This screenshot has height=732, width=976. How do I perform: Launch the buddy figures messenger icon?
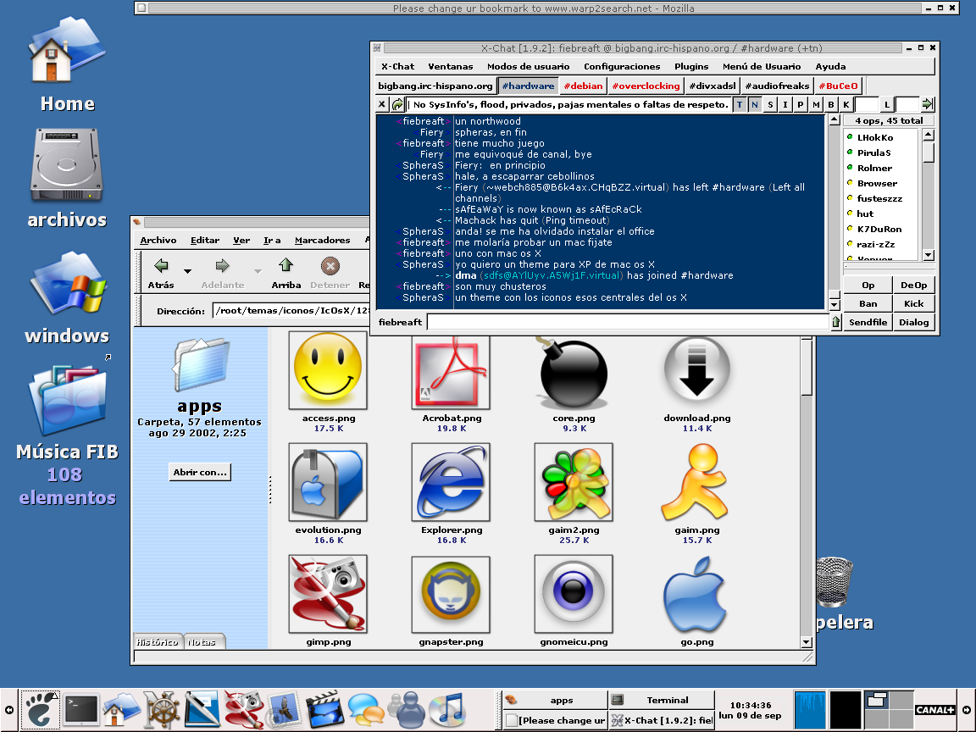[407, 710]
